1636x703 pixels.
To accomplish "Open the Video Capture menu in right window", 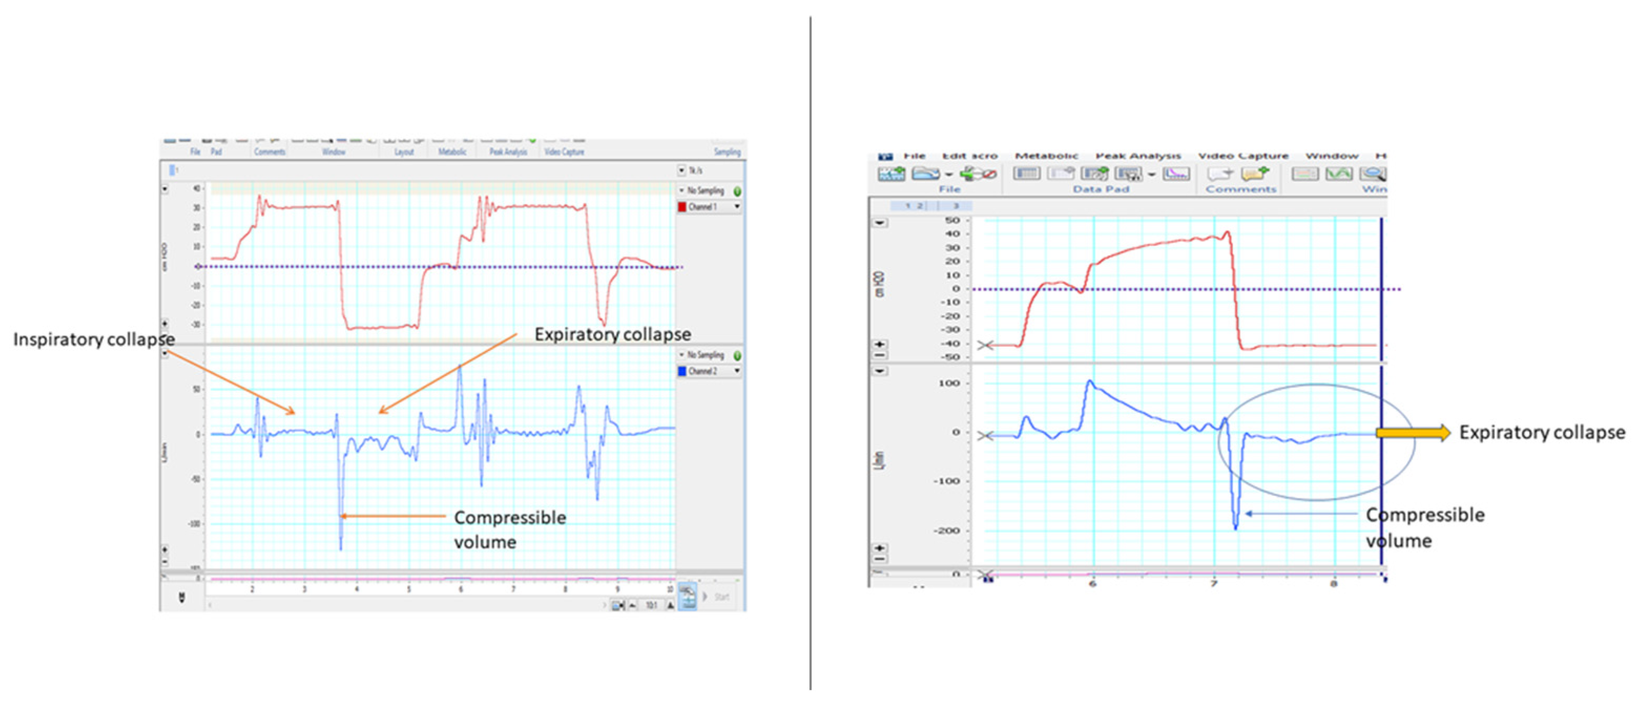I will pos(1243,155).
